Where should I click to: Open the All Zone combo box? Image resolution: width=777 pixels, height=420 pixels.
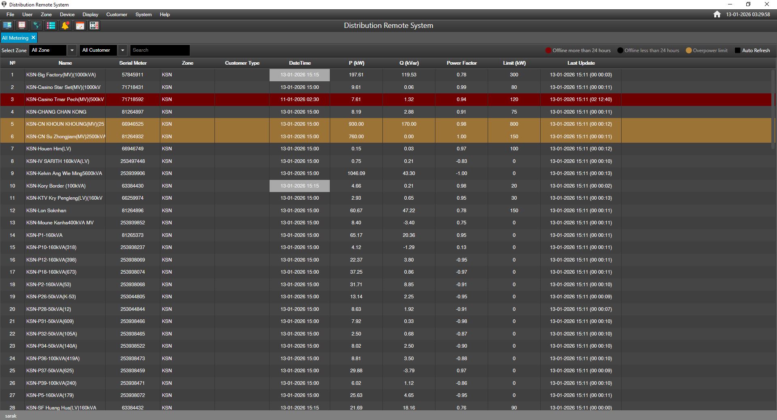[48, 50]
